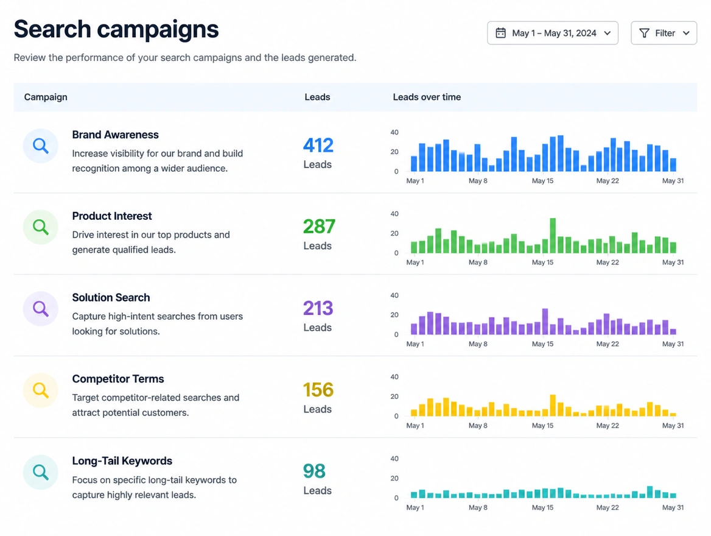Sort by the Leads column header
Image resolution: width=711 pixels, height=536 pixels.
(x=317, y=97)
